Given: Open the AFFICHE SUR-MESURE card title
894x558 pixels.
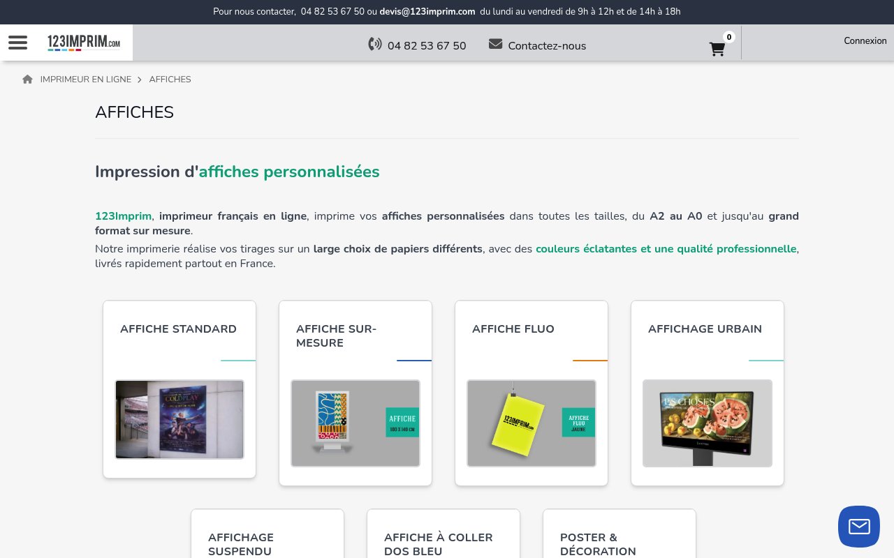Looking at the screenshot, I should click(336, 336).
